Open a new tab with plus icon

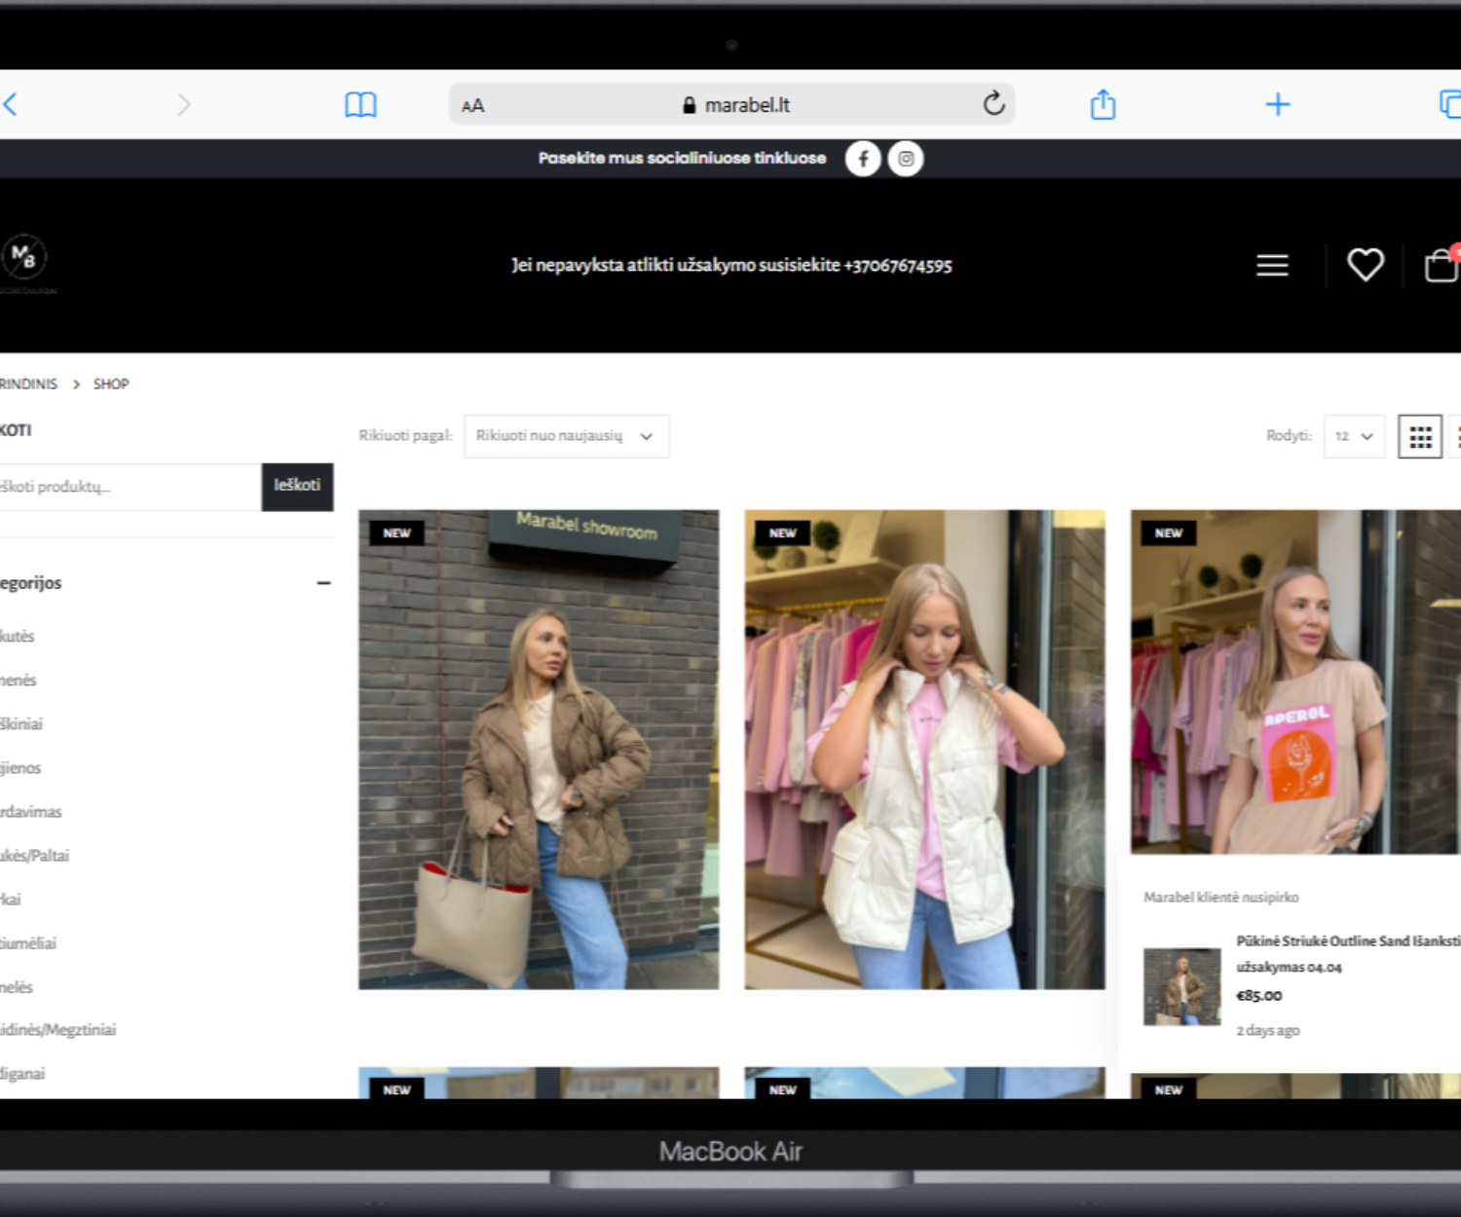click(1277, 104)
